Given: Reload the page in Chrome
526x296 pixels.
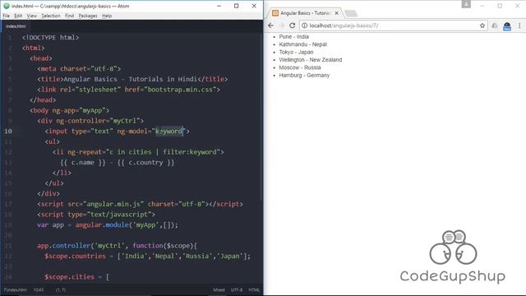Looking at the screenshot, I should (x=293, y=25).
